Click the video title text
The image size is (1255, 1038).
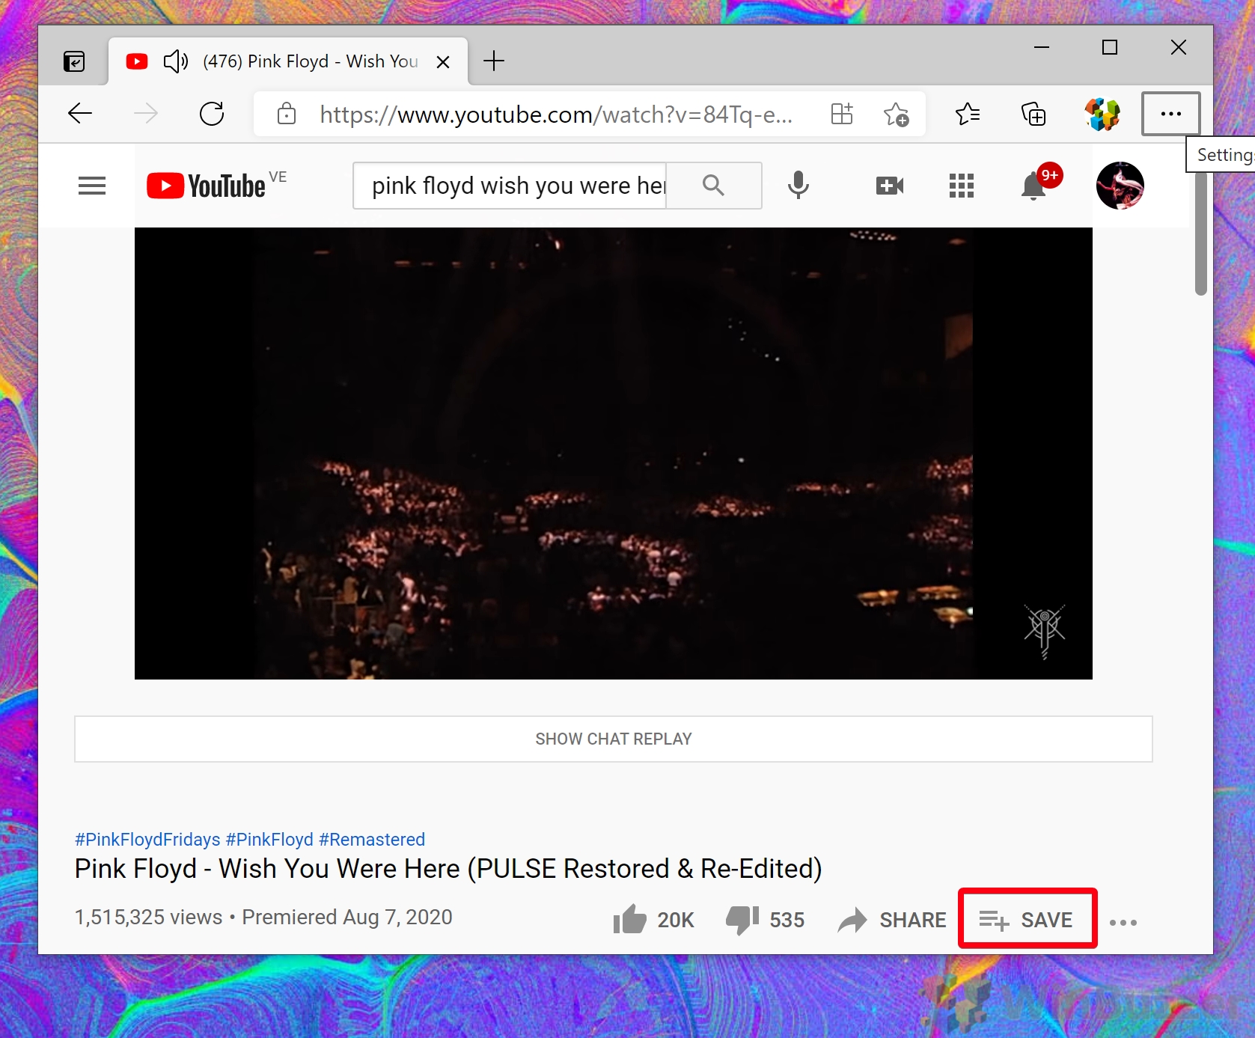click(x=448, y=869)
